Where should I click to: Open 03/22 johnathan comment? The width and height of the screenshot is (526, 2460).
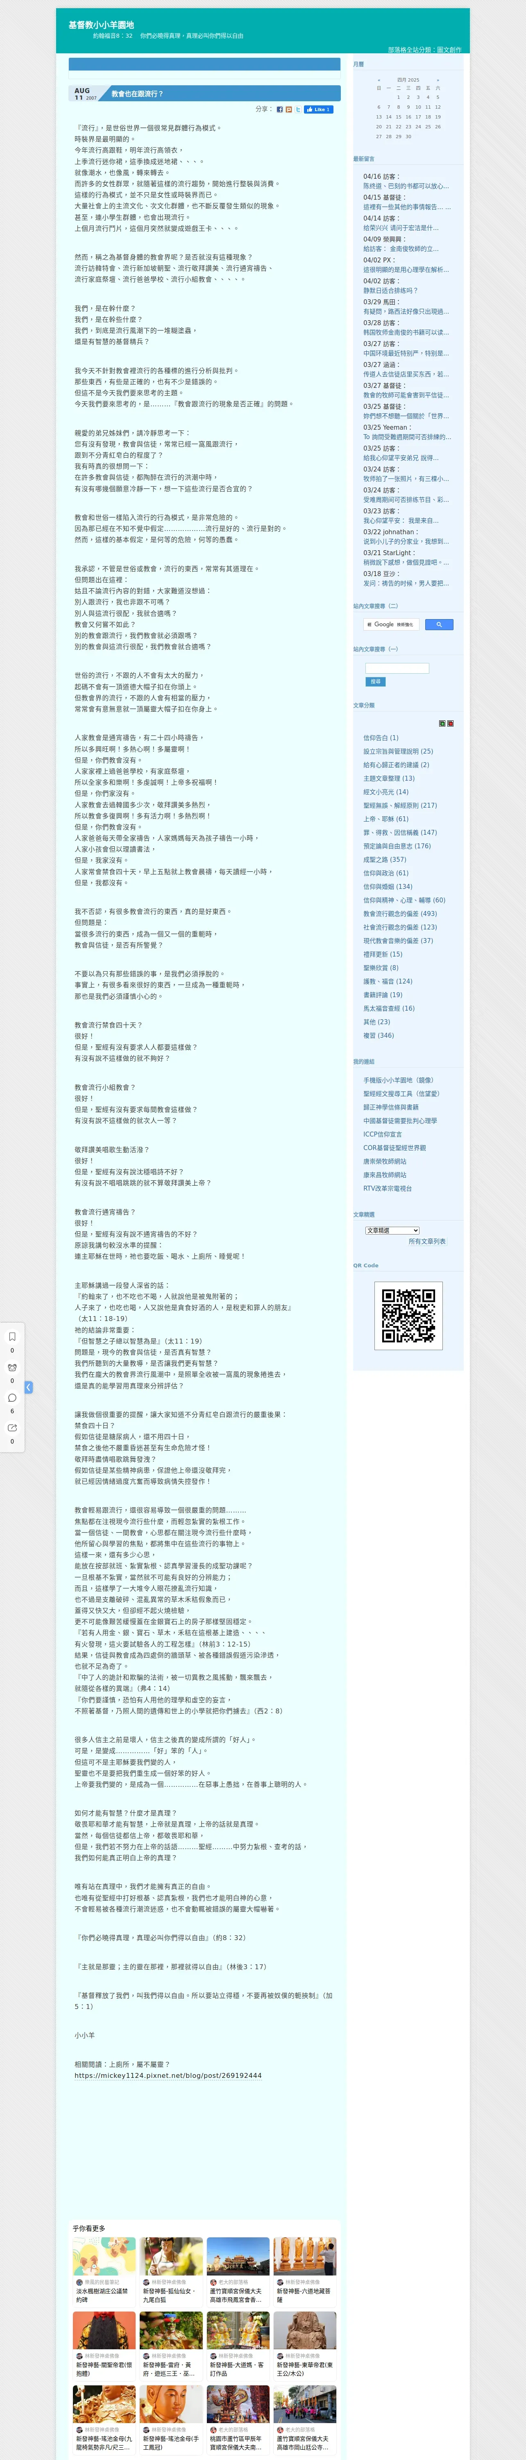[406, 542]
